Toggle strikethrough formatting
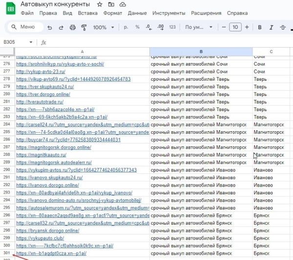Viewport: 293px width, 260px height. click(x=284, y=27)
